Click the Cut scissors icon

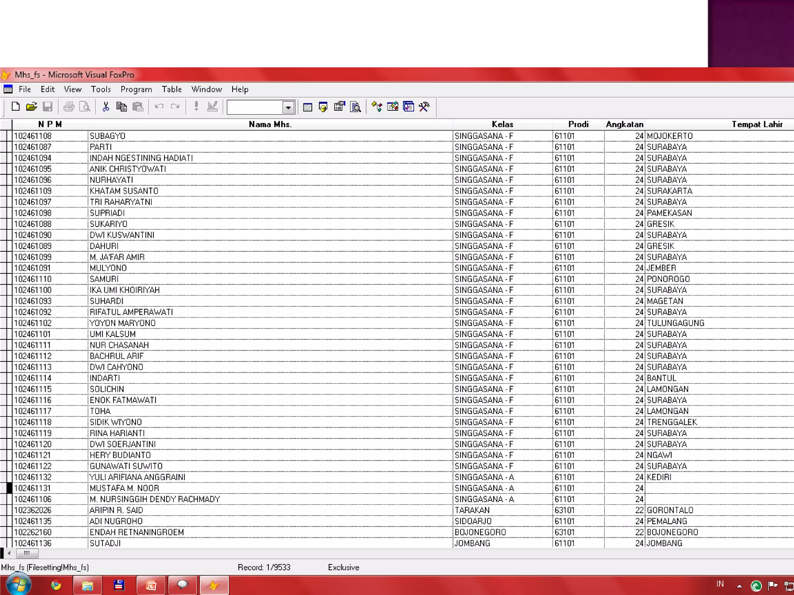105,107
